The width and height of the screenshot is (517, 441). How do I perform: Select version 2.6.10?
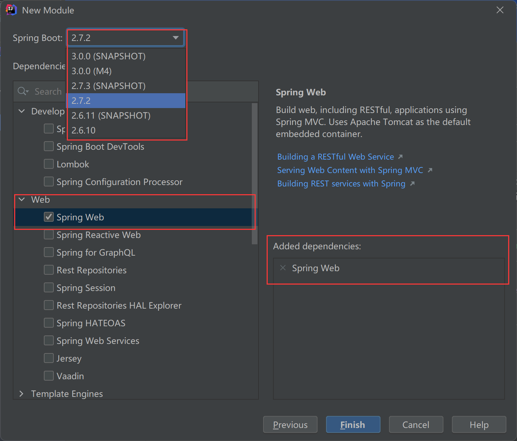(126, 130)
